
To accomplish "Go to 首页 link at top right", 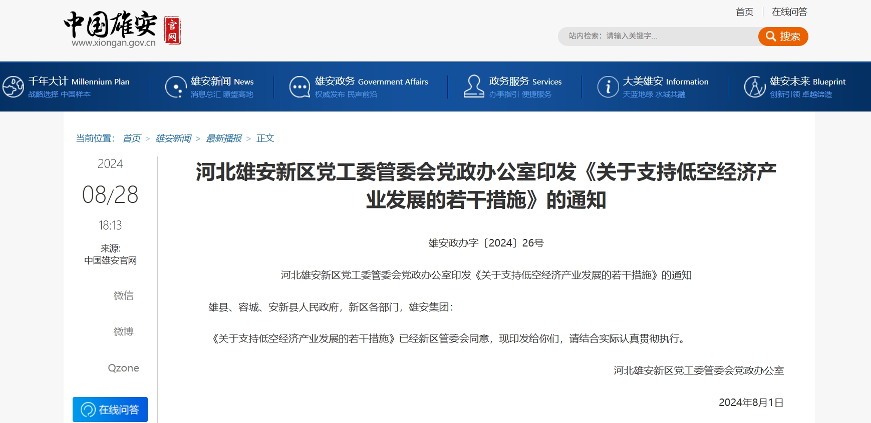I will point(744,12).
